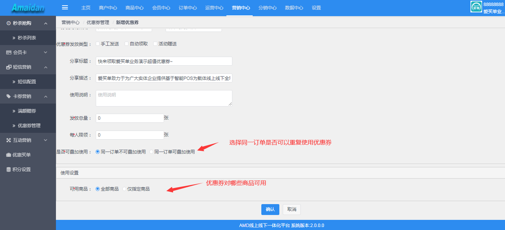This screenshot has height=230, width=505.
Task: Open the 商品中心 top menu
Action: [134, 8]
